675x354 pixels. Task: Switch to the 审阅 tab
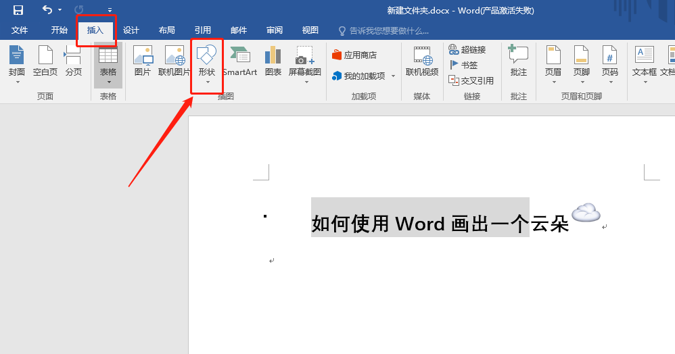(x=274, y=30)
